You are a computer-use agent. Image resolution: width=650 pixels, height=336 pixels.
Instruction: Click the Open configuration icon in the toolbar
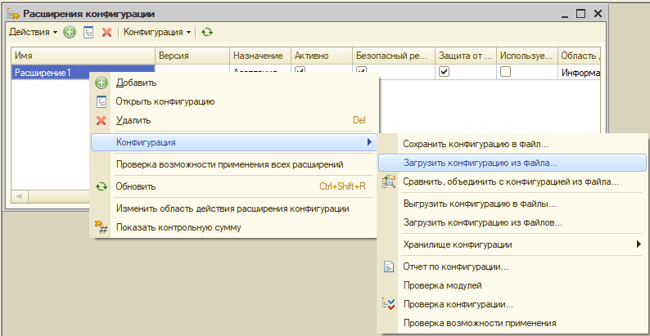(88, 32)
